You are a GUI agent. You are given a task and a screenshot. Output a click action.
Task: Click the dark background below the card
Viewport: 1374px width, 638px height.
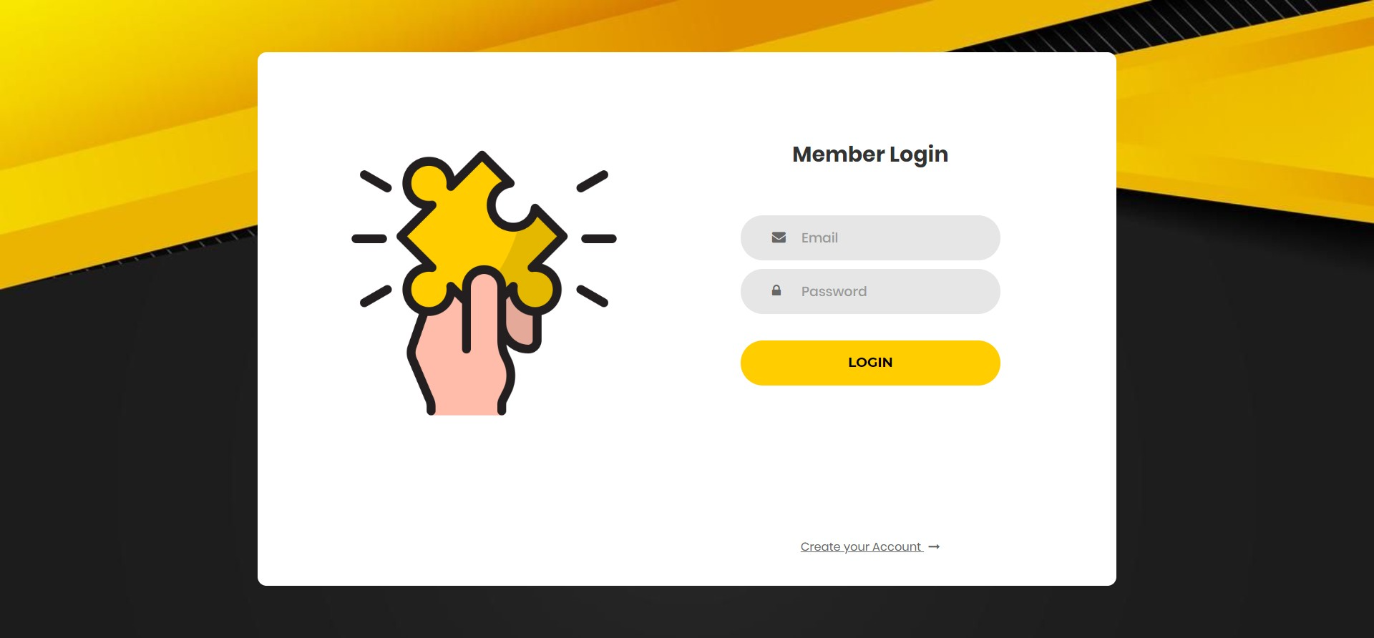click(x=687, y=612)
